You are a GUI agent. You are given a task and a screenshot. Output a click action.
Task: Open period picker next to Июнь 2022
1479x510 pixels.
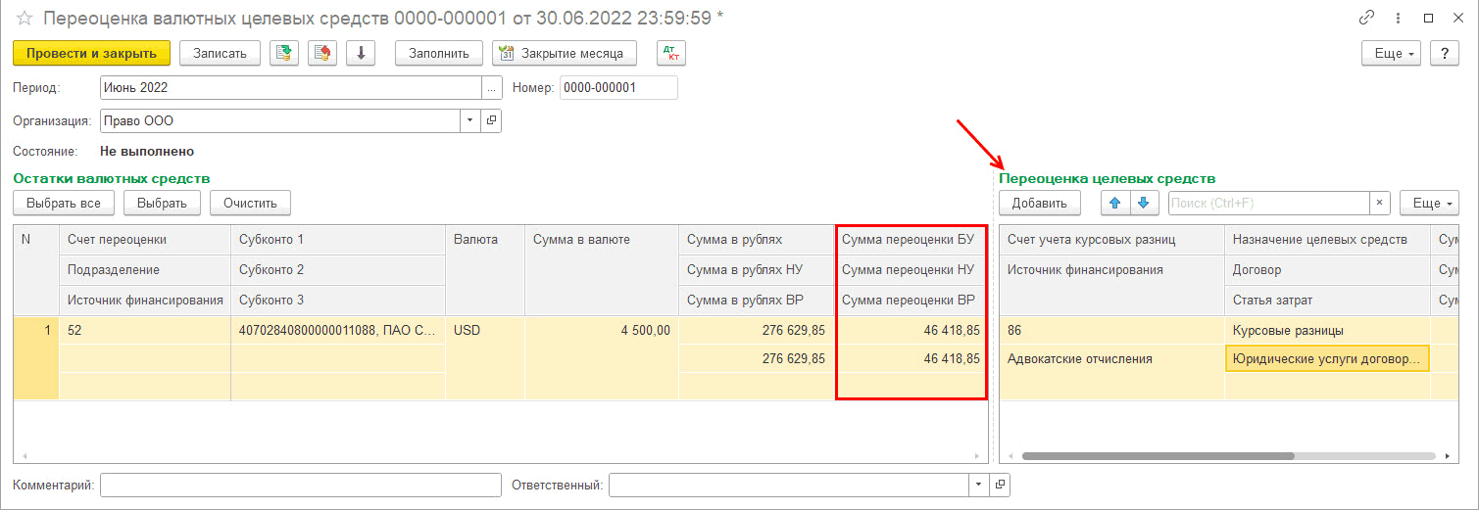(x=491, y=87)
